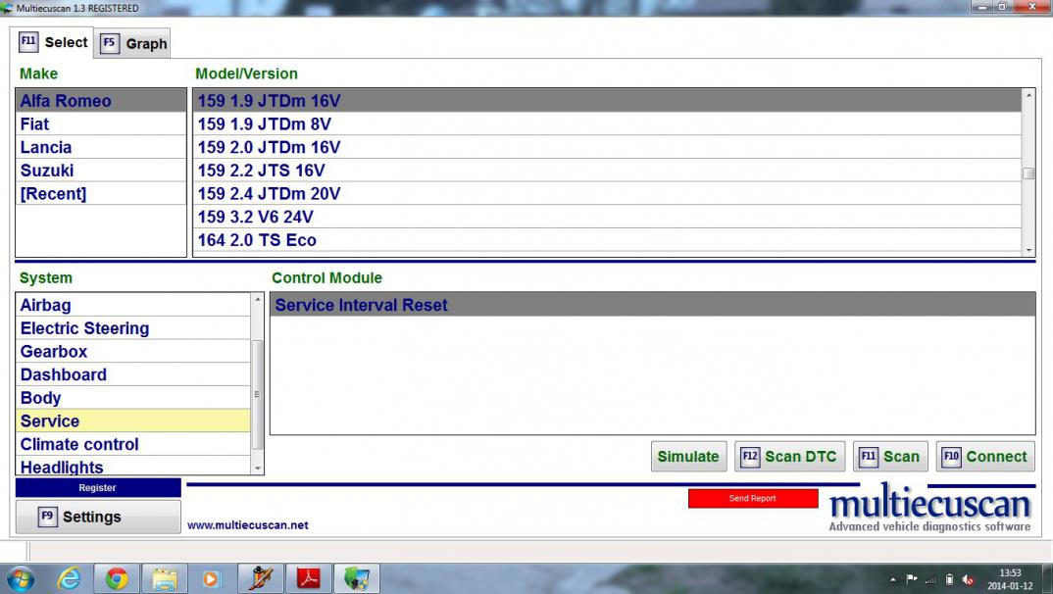Show hidden system tray icons
This screenshot has height=594, width=1053.
pos(892,579)
